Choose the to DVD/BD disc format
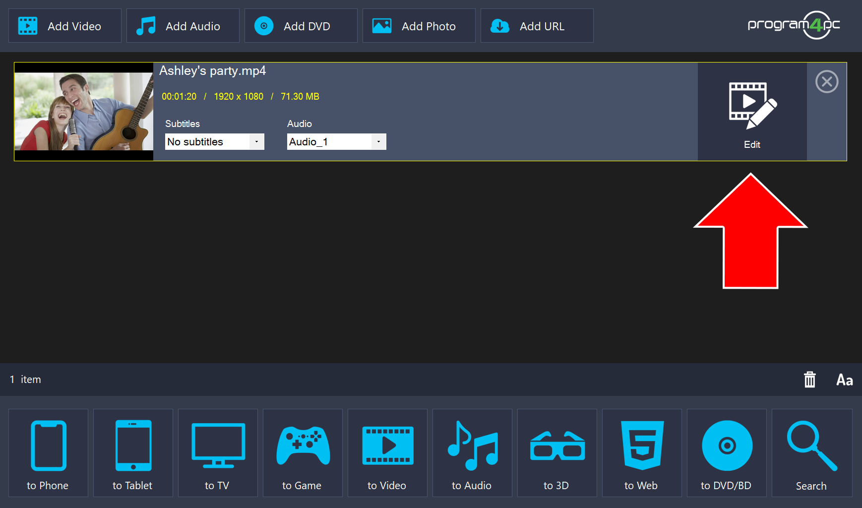The height and width of the screenshot is (508, 862). pos(727,453)
